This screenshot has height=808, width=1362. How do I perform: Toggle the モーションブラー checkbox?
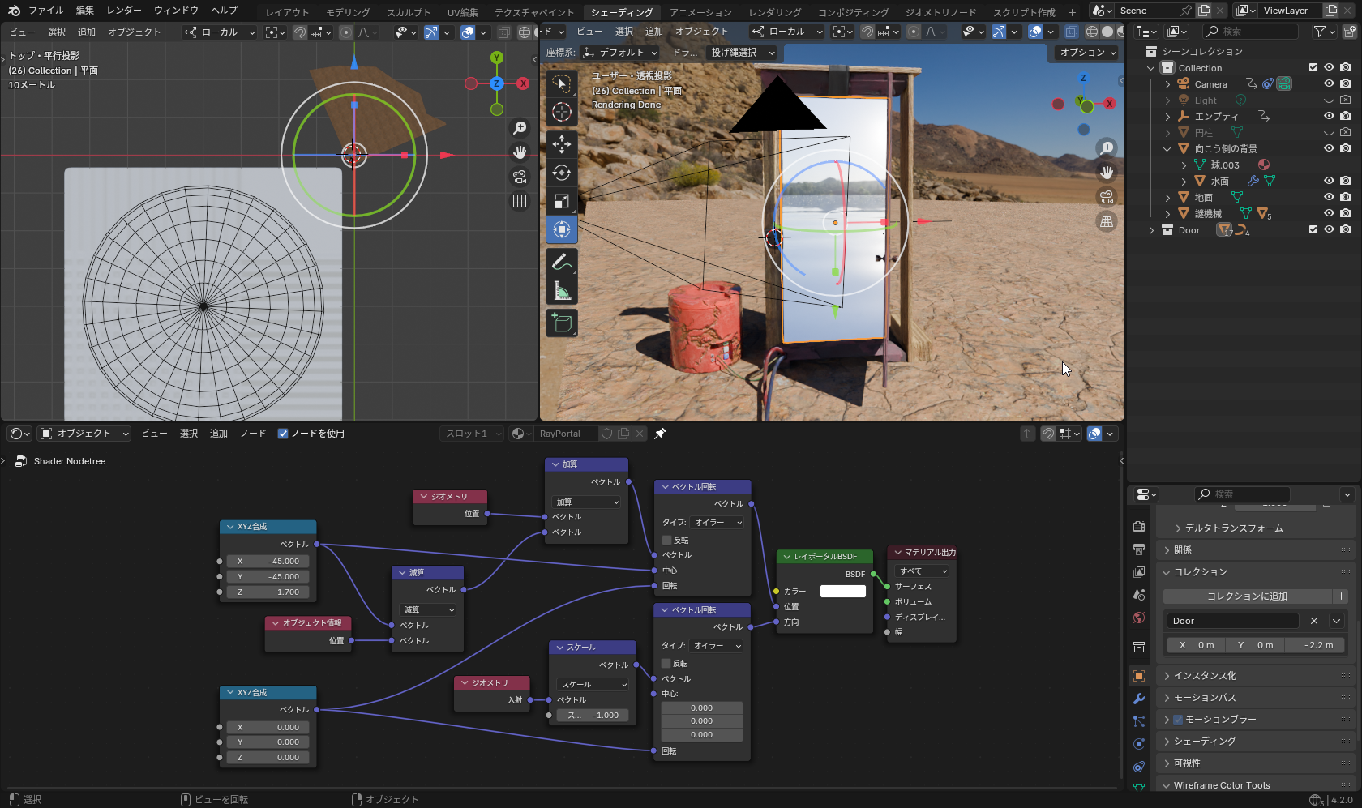click(x=1178, y=720)
